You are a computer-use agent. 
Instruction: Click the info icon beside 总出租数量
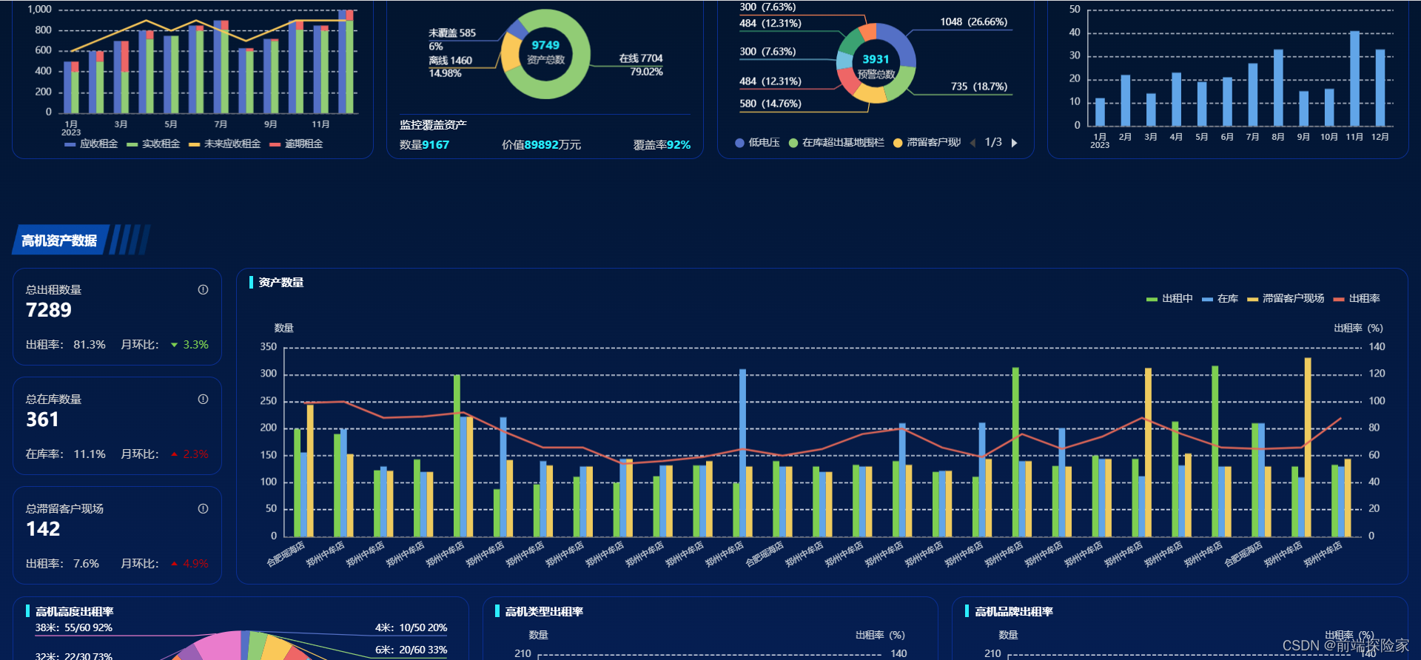[x=203, y=290]
